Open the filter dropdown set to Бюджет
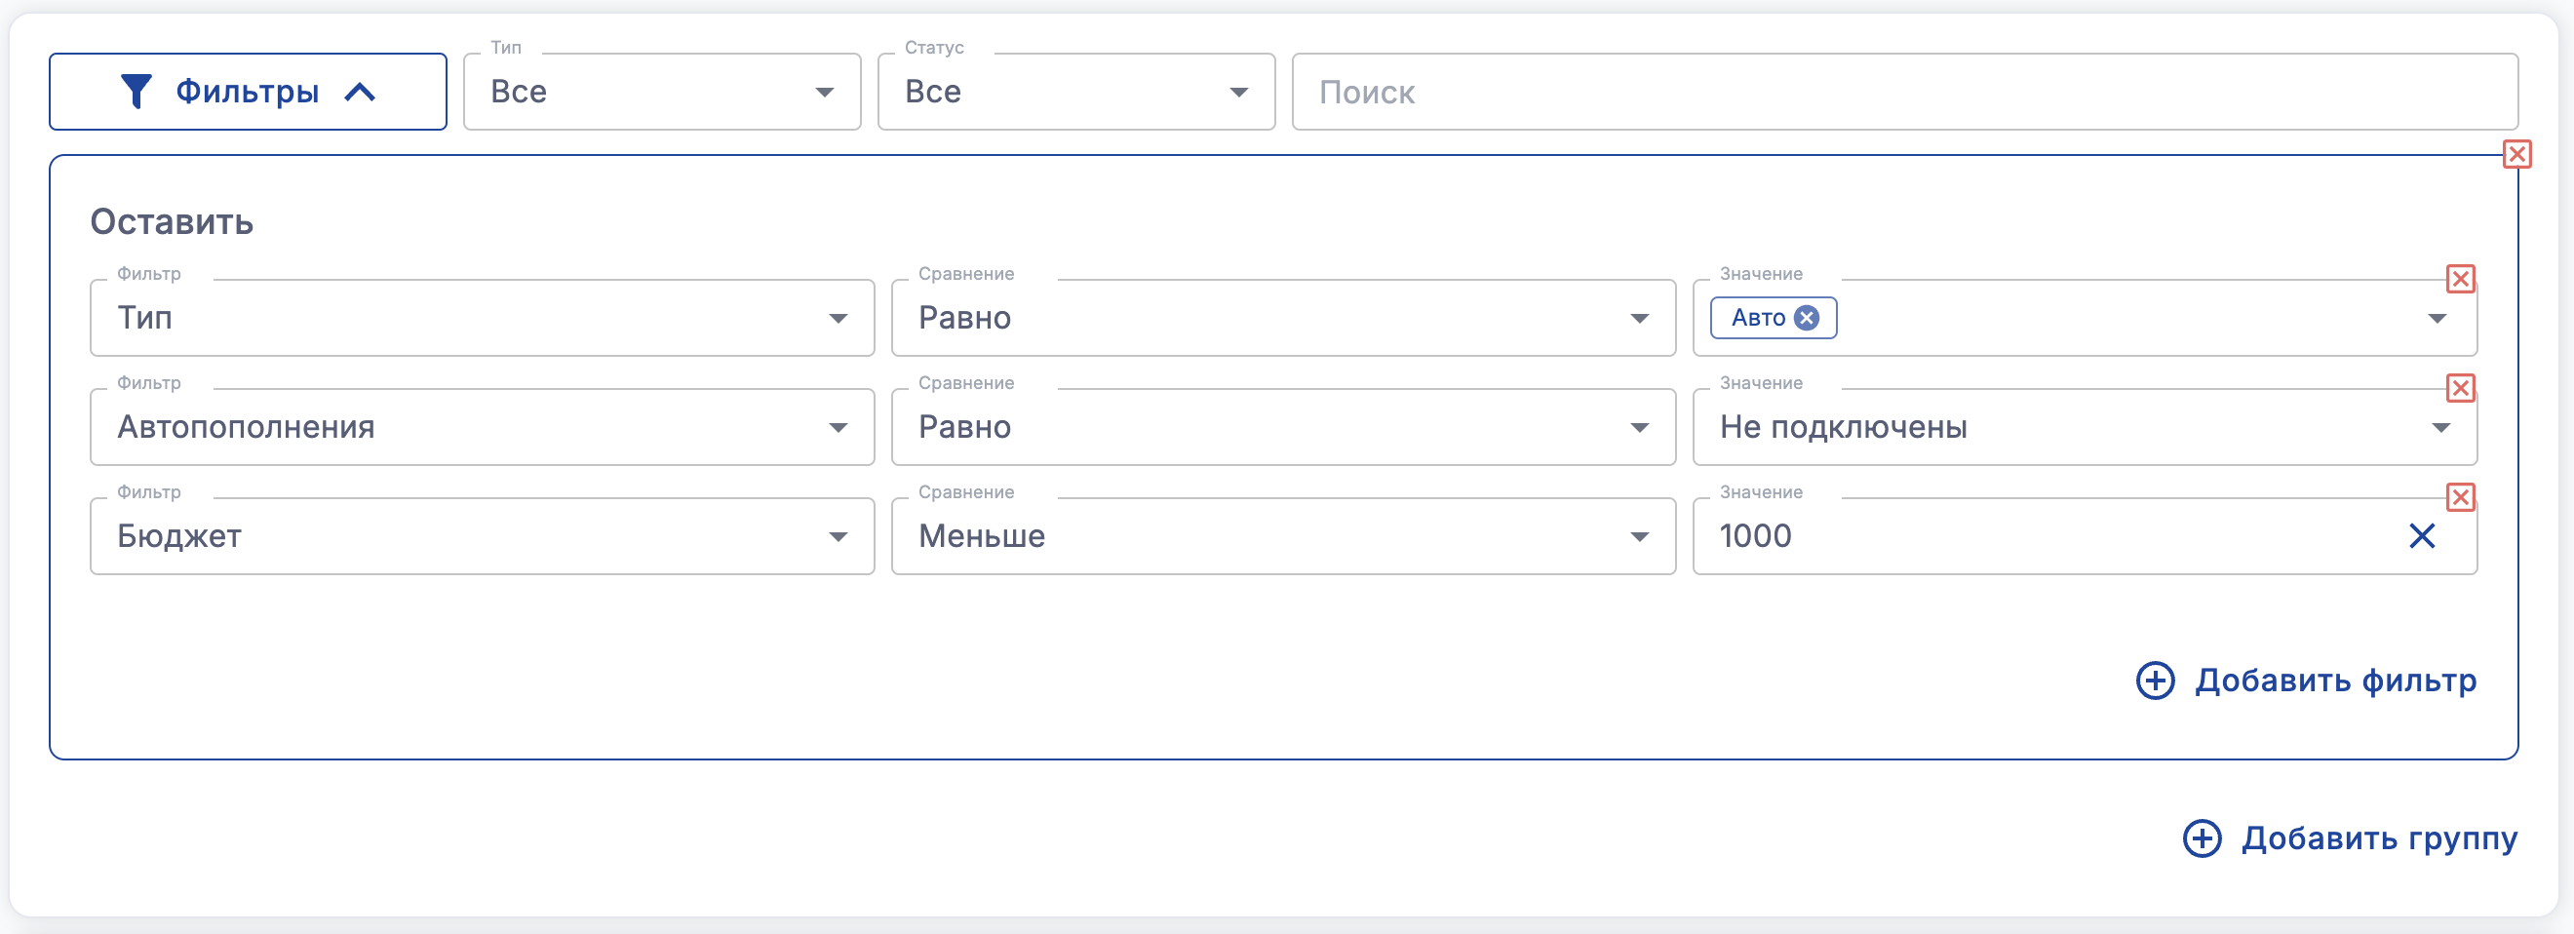This screenshot has width=2574, height=934. [482, 536]
